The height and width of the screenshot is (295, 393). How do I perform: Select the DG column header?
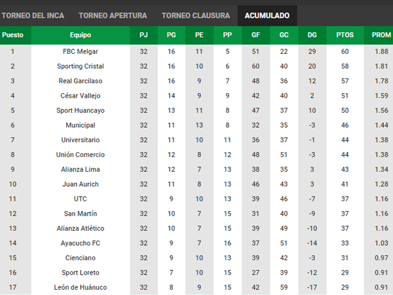(312, 35)
